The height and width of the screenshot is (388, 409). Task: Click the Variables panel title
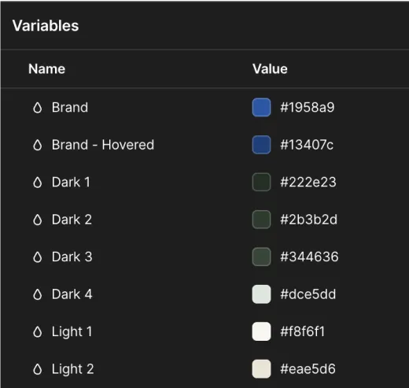point(46,26)
